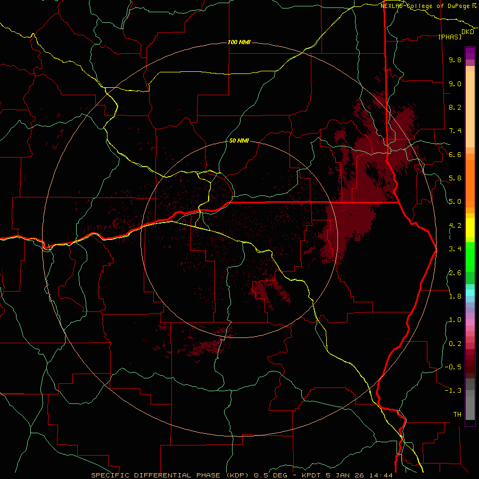
Task: Click the TH threshold label on the scale
Action: [x=457, y=415]
